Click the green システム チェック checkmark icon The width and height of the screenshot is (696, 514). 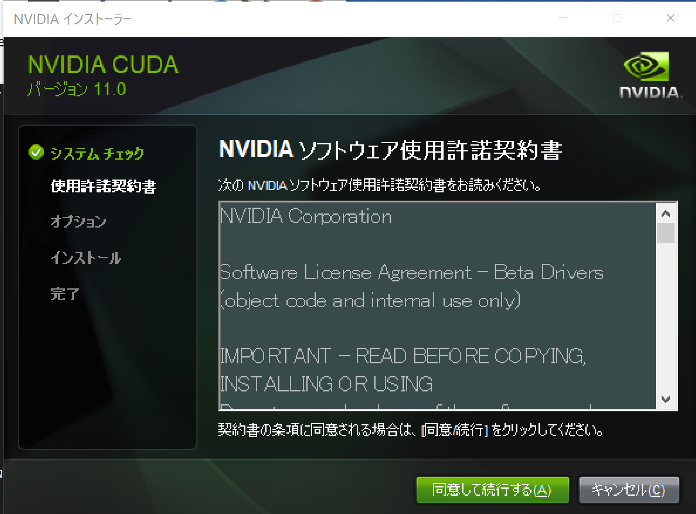pos(36,153)
